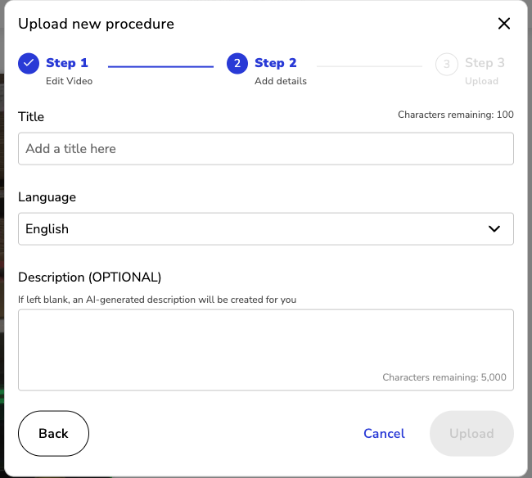Viewport: 532px width, 478px height.
Task: Click the Language dropdown chevron arrow
Action: click(x=494, y=229)
